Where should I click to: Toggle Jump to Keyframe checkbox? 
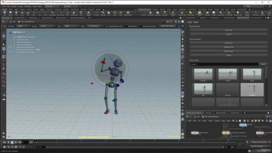[x=141, y=26]
